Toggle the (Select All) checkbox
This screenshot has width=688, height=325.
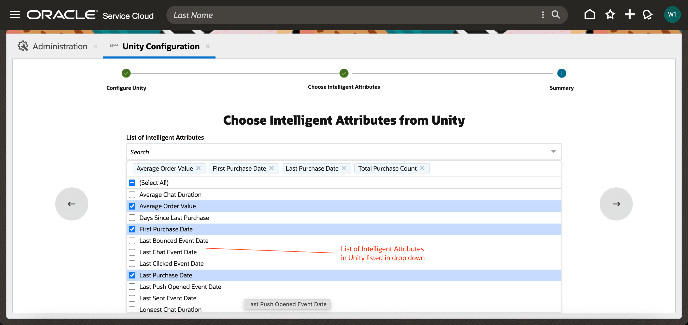132,183
